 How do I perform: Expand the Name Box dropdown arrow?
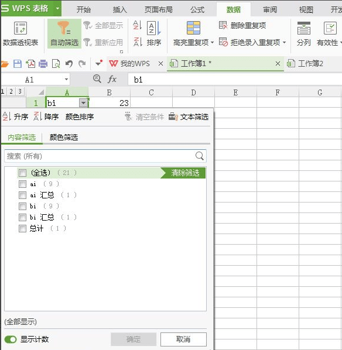point(66,80)
